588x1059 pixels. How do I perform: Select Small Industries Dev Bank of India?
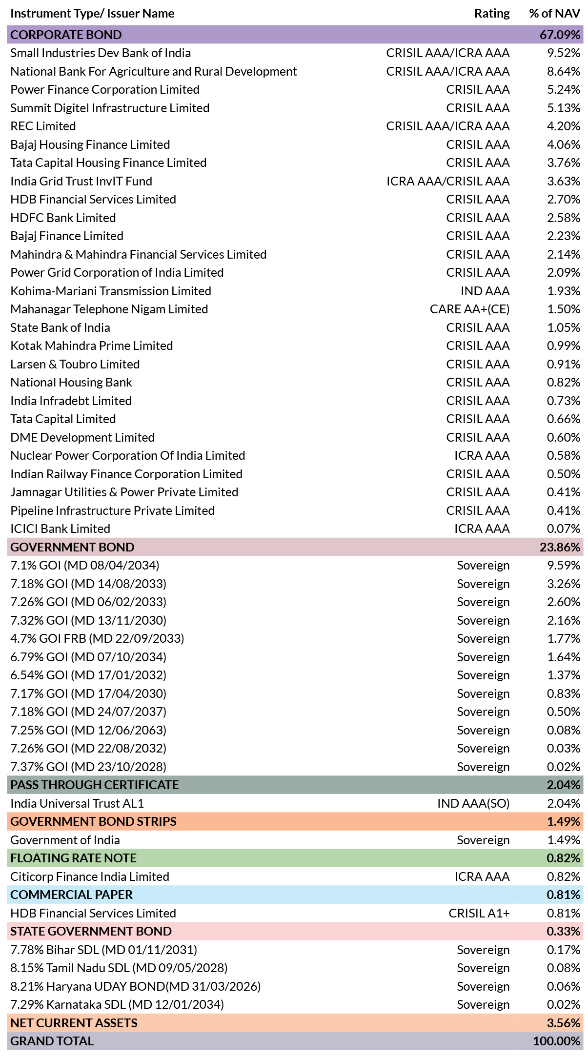click(x=101, y=53)
